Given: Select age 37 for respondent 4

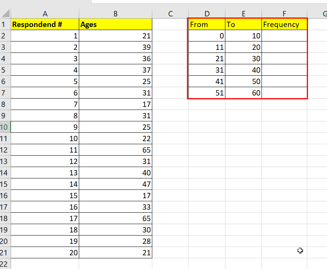Looking at the screenshot, I should (x=115, y=70).
